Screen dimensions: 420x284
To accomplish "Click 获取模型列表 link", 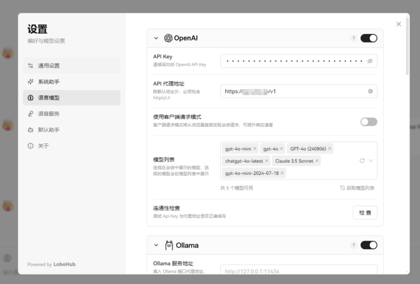I will (357, 188).
